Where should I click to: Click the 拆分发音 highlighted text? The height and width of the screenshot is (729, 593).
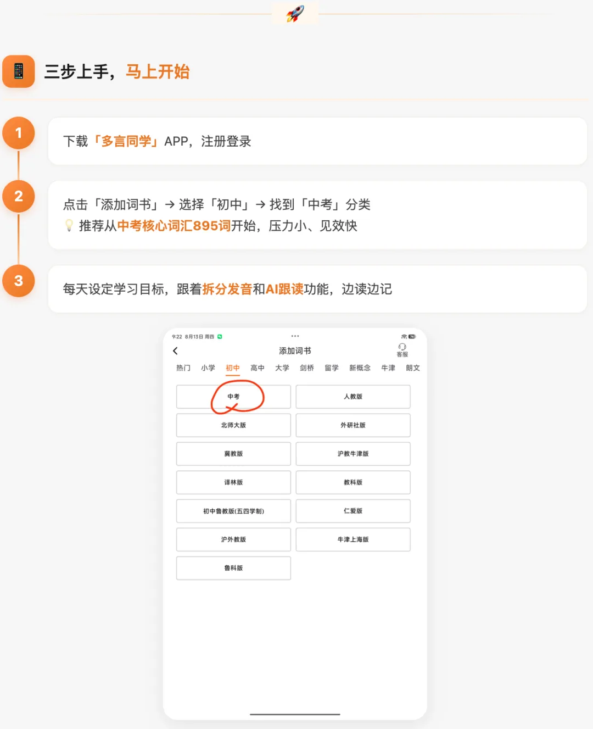click(227, 289)
